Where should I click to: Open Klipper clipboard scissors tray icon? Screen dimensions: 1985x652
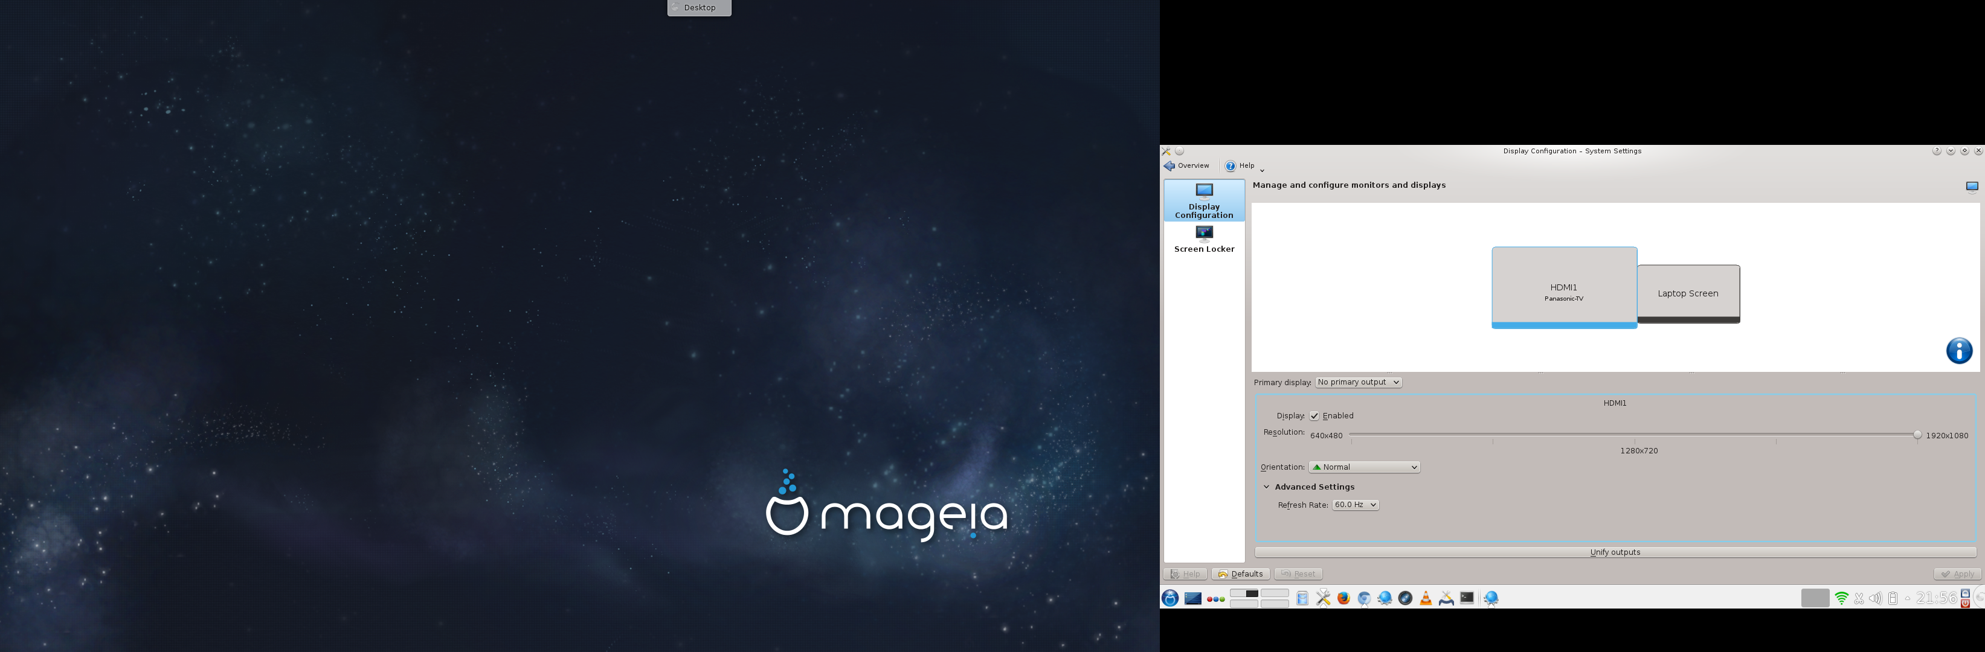(1859, 599)
